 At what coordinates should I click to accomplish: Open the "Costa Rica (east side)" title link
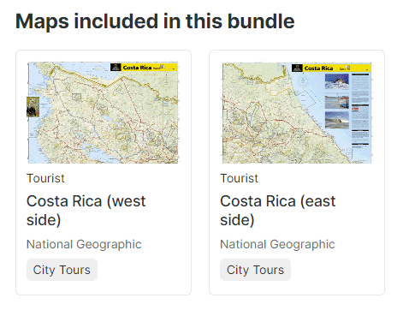278,211
